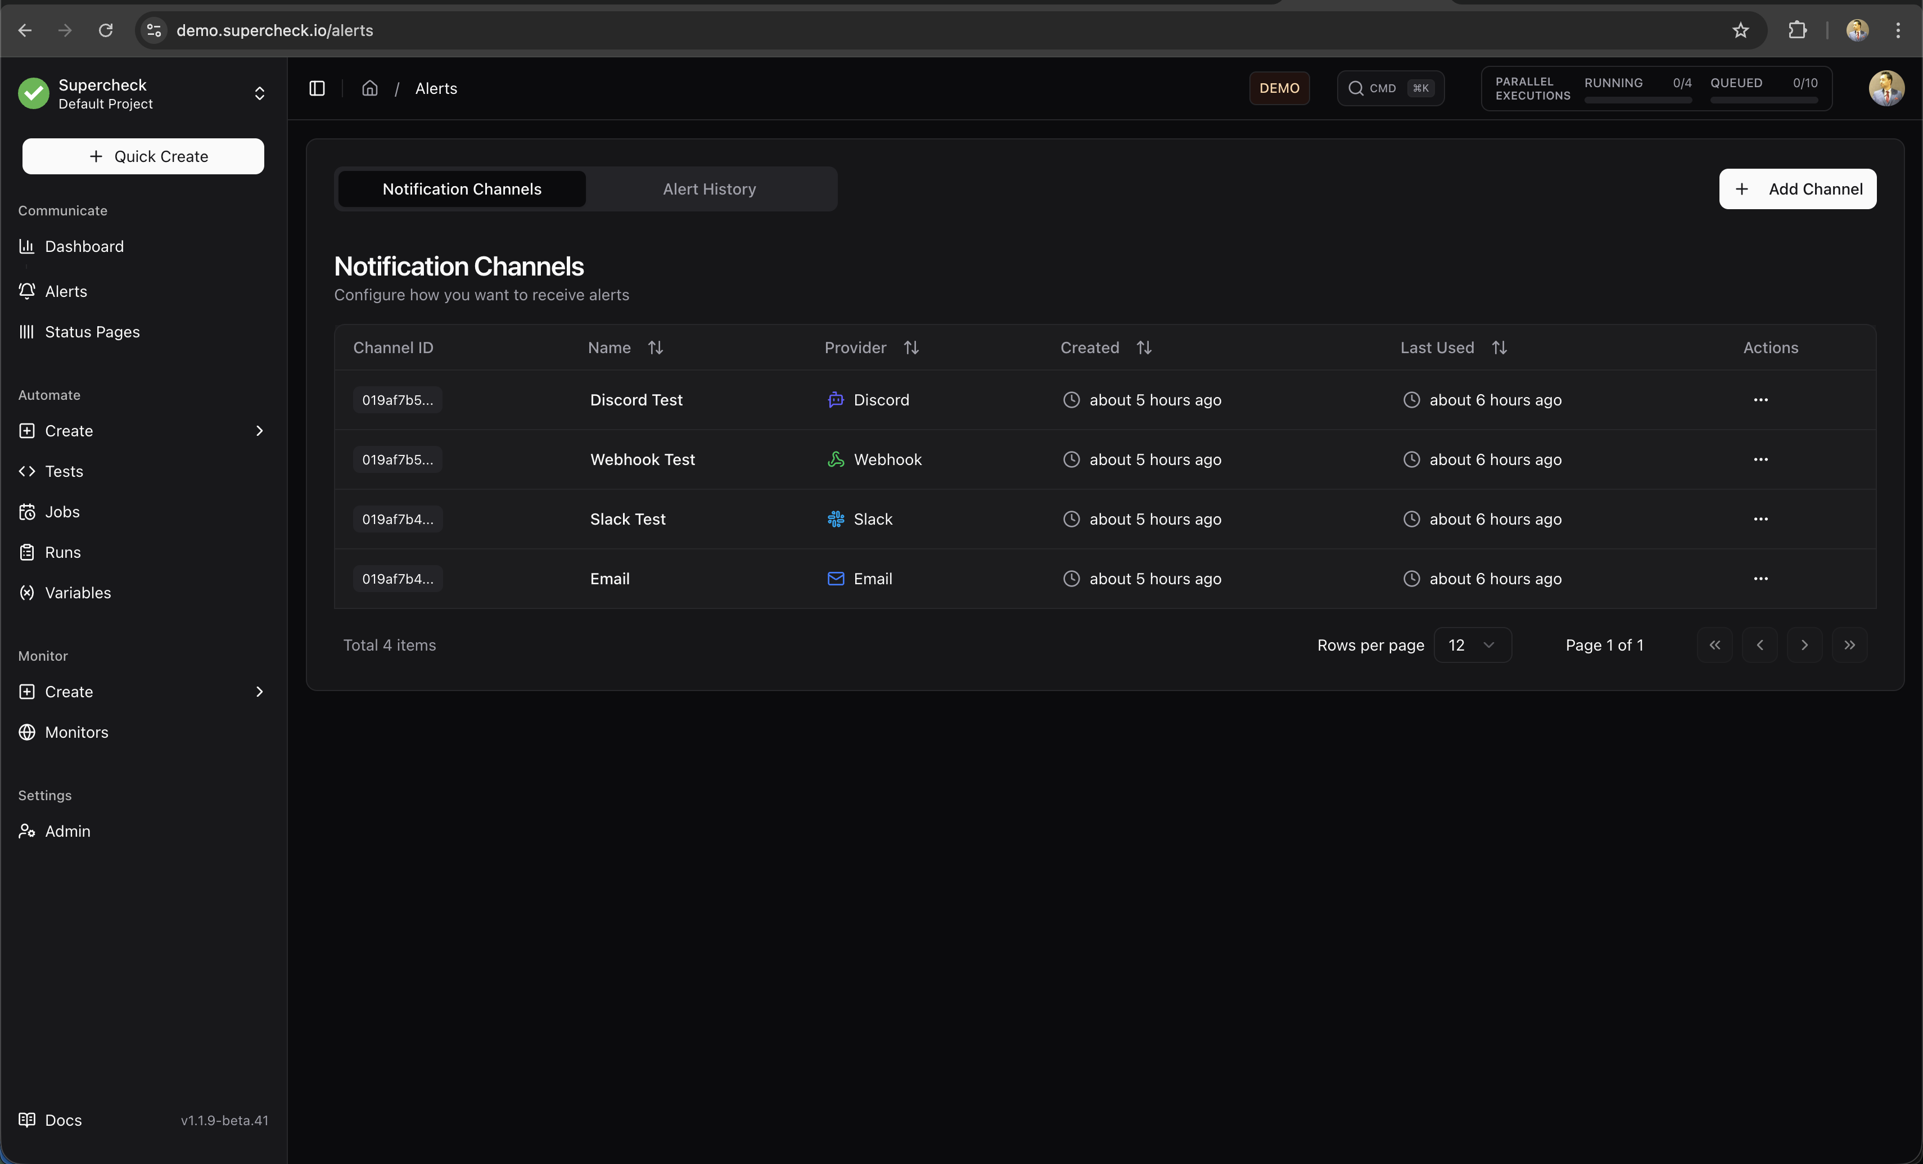The height and width of the screenshot is (1164, 1923).
Task: Click the Add Channel button
Action: click(x=1798, y=188)
